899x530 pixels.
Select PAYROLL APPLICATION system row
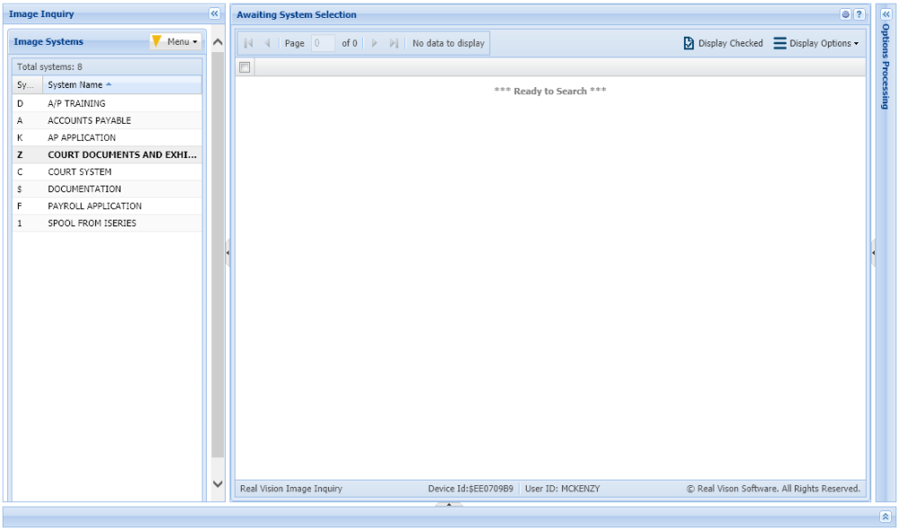click(x=107, y=206)
